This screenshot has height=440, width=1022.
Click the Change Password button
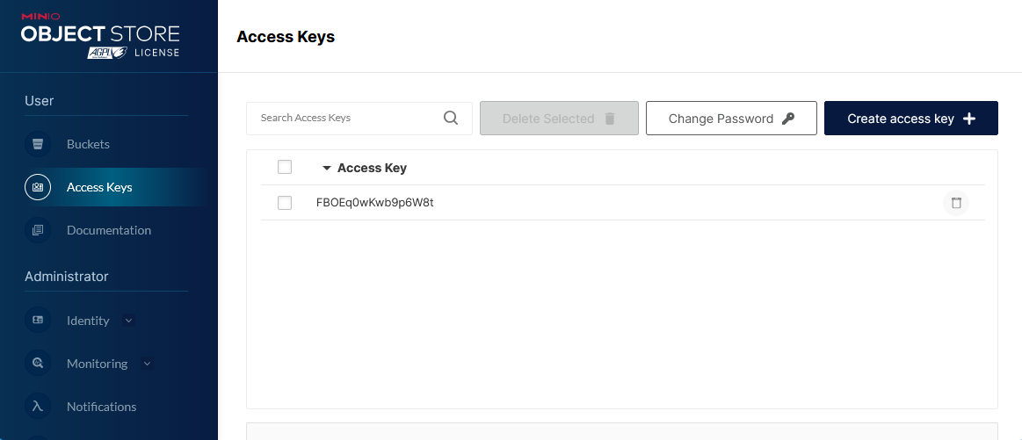pos(731,118)
